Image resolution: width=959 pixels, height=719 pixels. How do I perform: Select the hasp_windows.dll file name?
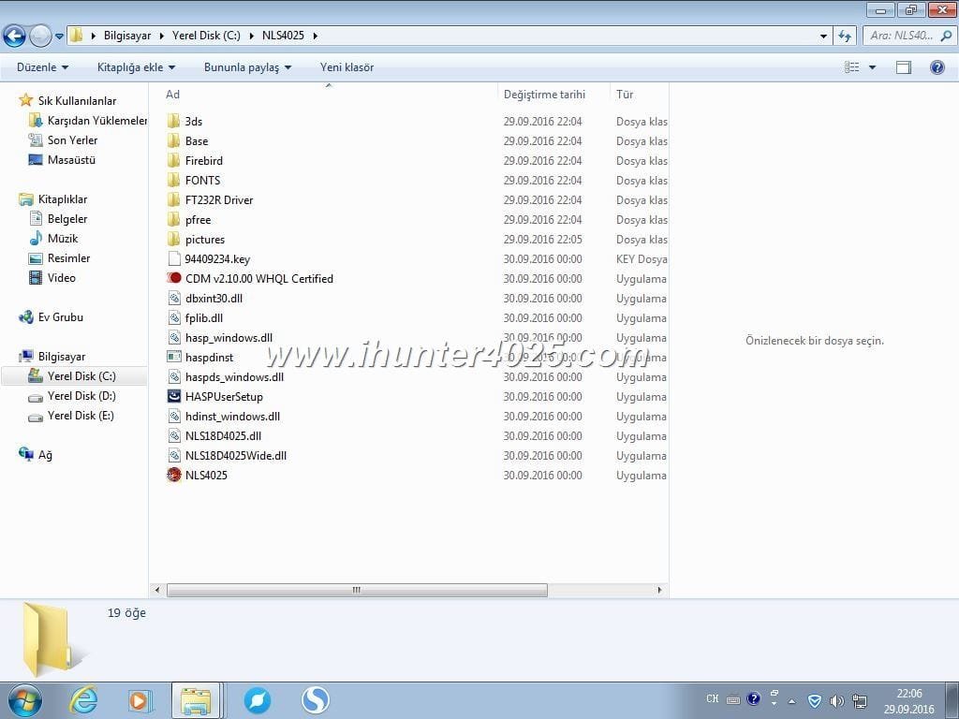click(229, 337)
